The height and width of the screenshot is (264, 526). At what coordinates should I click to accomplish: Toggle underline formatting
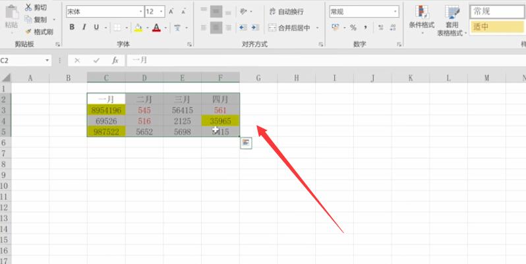(x=96, y=28)
